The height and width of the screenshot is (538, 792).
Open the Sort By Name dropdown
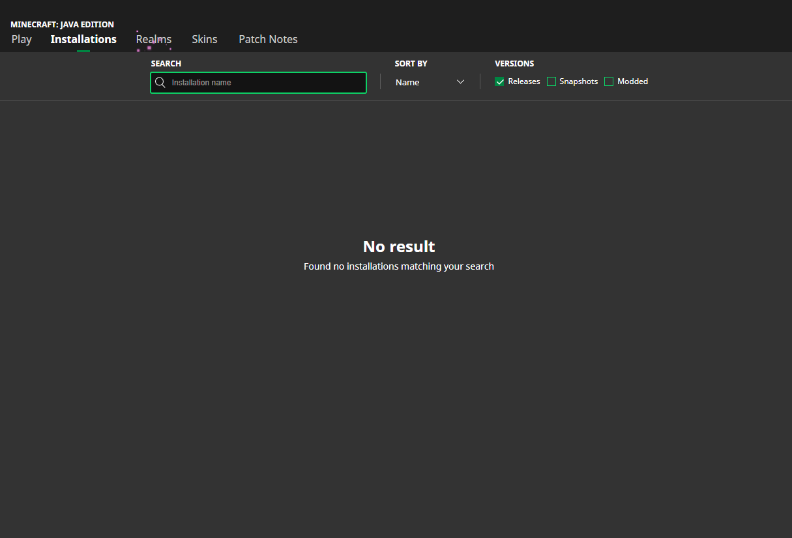pos(430,82)
